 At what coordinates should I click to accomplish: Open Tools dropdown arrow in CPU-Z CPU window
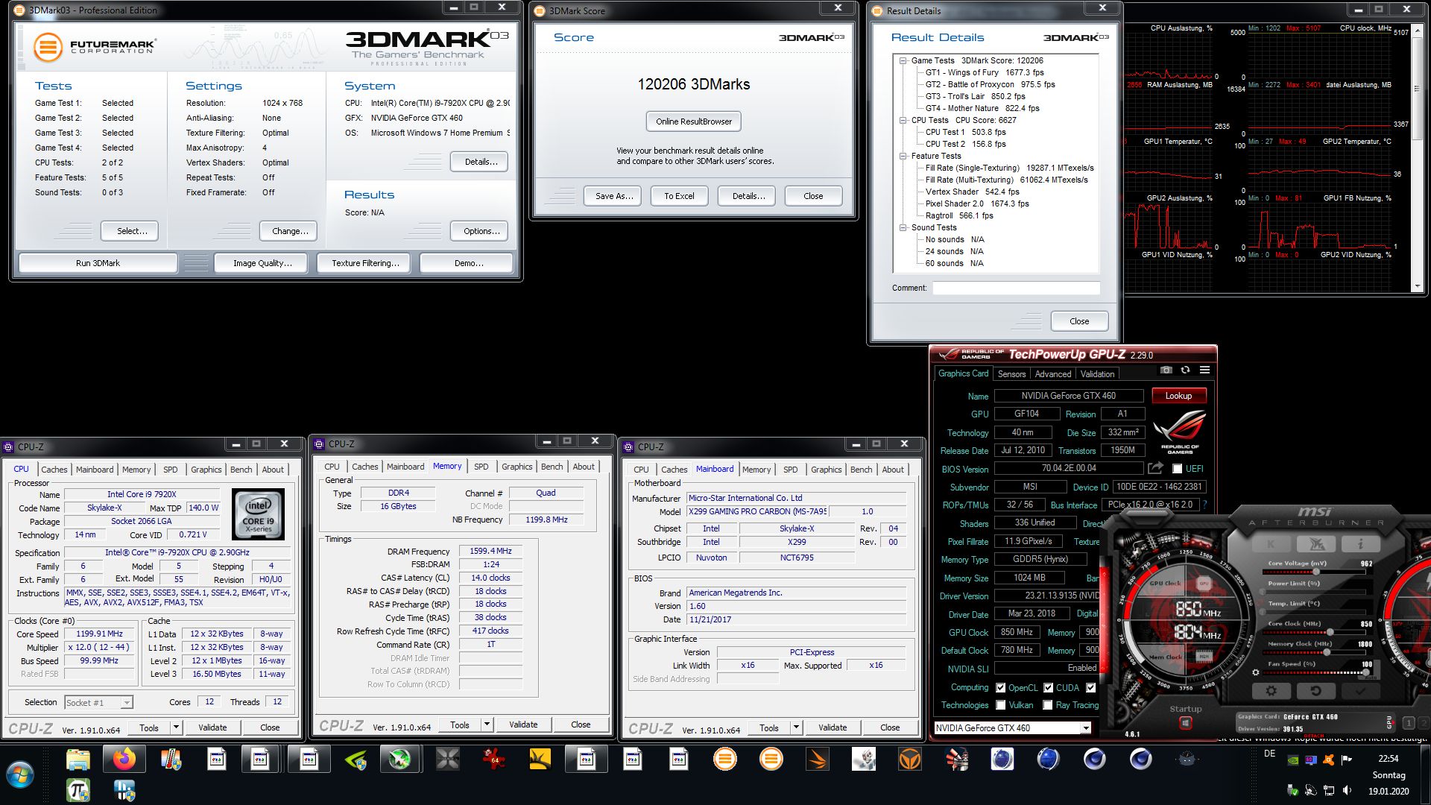point(176,727)
